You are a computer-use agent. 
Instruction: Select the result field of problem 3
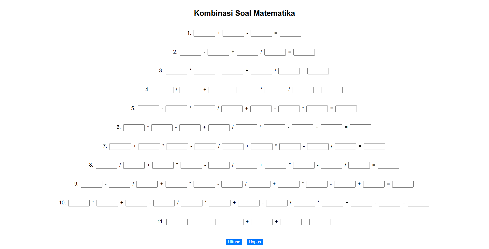(318, 71)
